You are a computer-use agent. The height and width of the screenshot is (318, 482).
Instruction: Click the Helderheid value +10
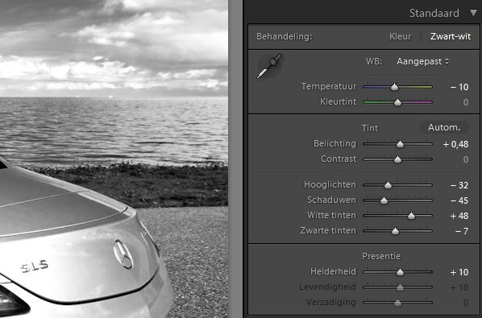pos(459,272)
